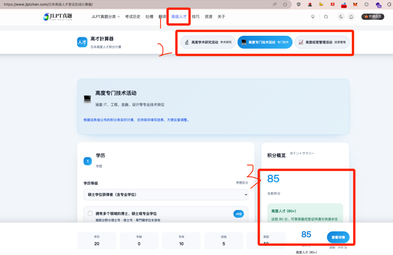Check the 拥有多个领域的博士、硕士或专业学位 checkbox
The width and height of the screenshot is (393, 255).
click(x=90, y=214)
